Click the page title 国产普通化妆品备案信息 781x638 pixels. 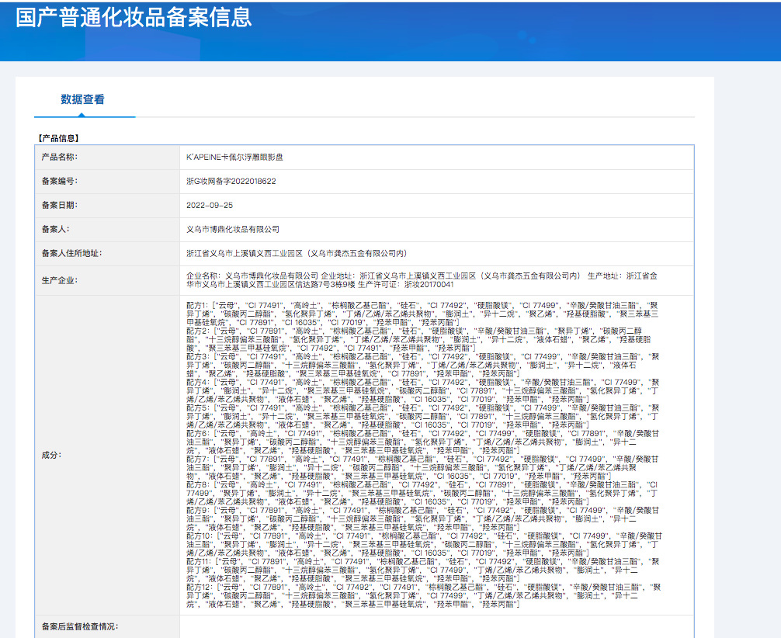point(134,17)
